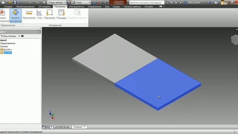This screenshot has height=134, width=238.
Task: Activate the Анализ контактов tool
Action: [16, 16]
